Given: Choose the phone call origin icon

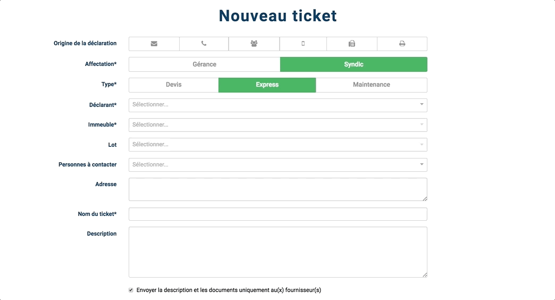Looking at the screenshot, I should coord(204,44).
